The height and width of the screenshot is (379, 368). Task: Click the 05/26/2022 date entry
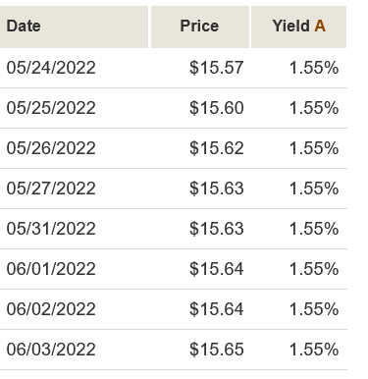tap(51, 148)
